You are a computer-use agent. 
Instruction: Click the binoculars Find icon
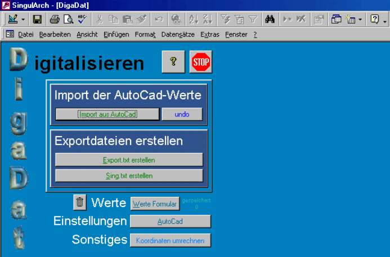(270, 20)
